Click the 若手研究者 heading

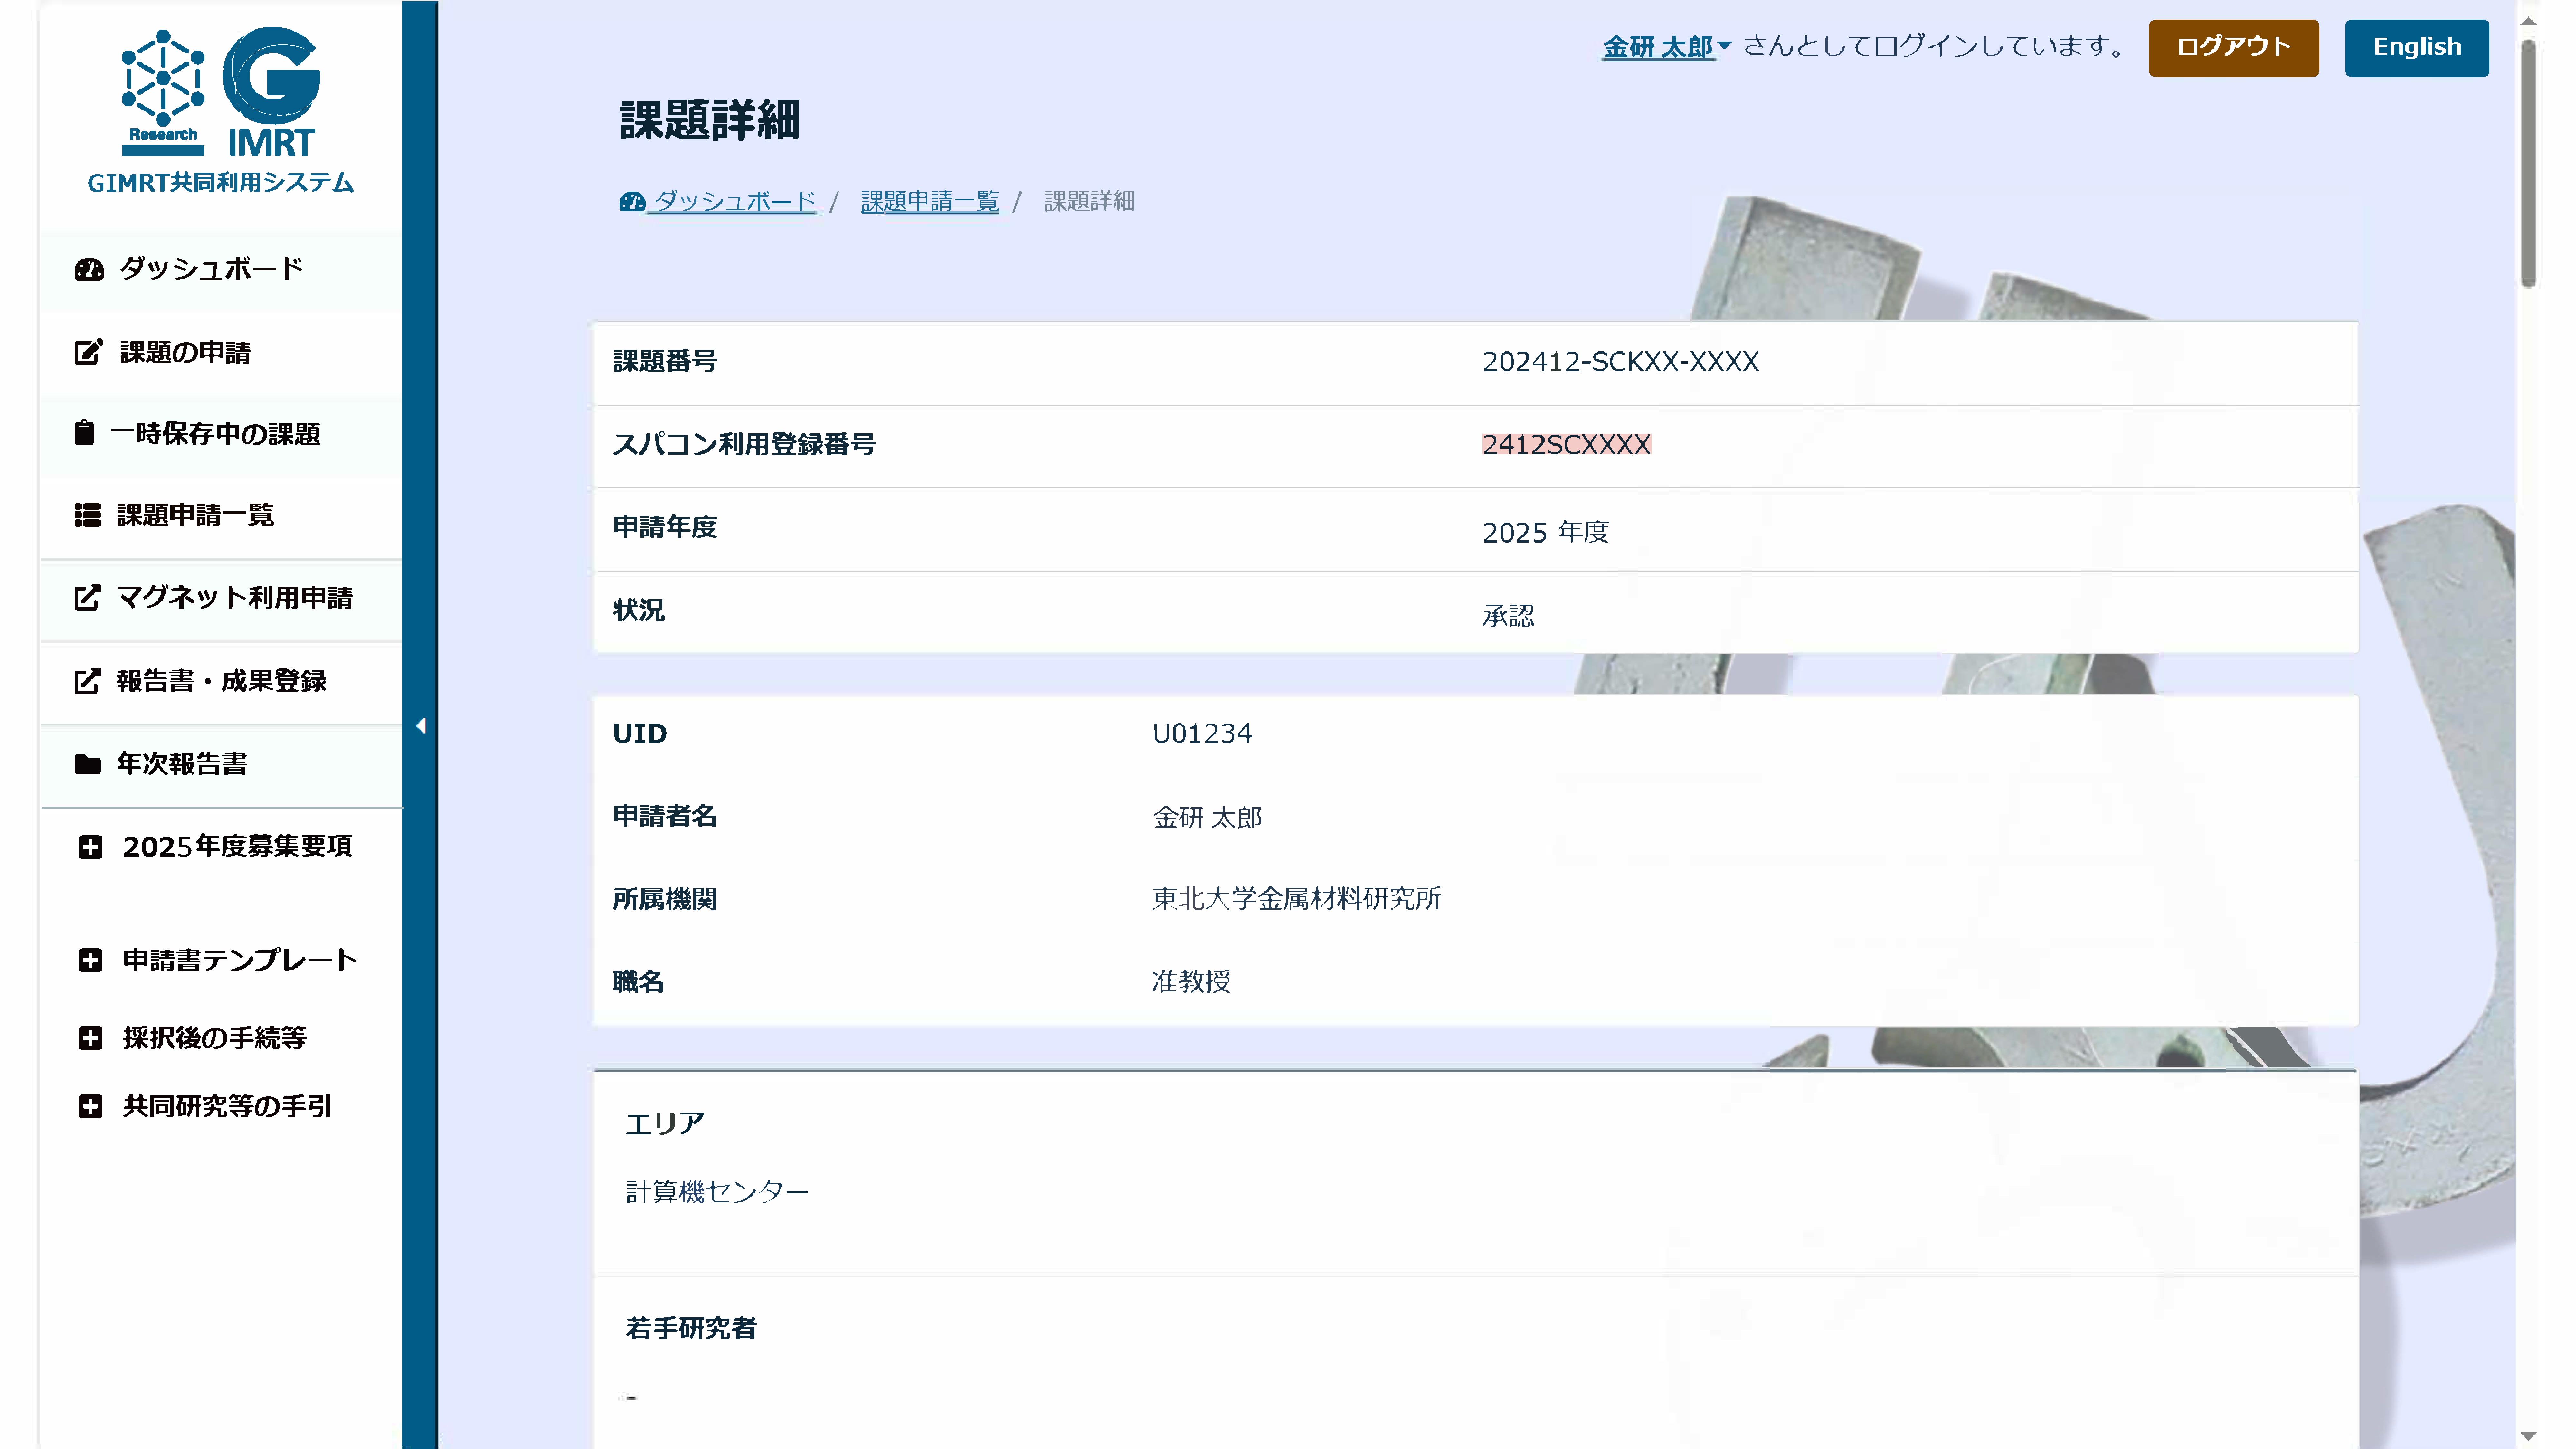coord(691,1328)
